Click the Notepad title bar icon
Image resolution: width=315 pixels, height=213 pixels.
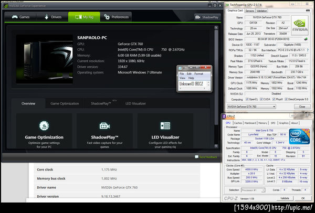(180, 68)
